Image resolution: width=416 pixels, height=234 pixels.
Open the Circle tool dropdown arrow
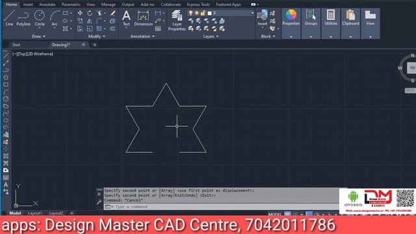click(x=40, y=28)
